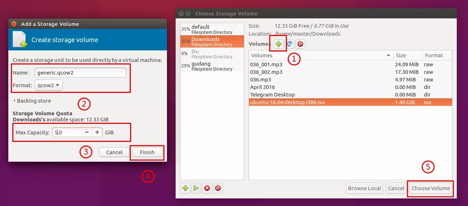The image size is (468, 206).
Task: Click the Name field containing generic.qcow2
Action: pos(81,72)
